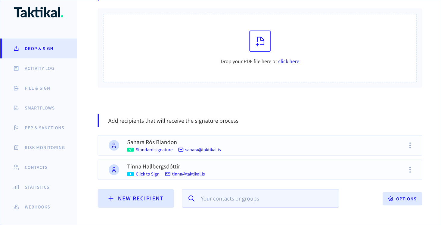Click the Webhooks icon in sidebar
The image size is (441, 225).
(x=16, y=207)
